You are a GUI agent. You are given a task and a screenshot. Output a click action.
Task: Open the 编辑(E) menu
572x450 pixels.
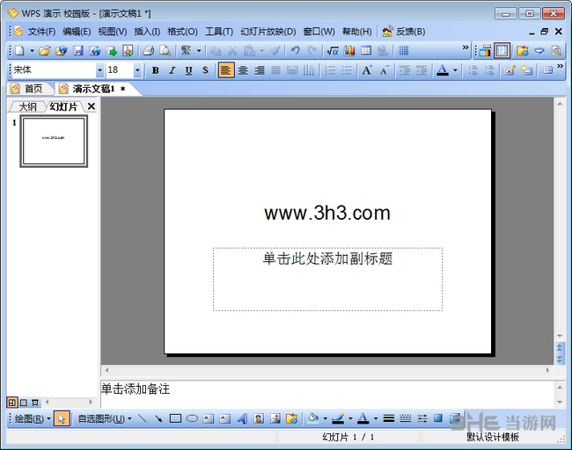click(77, 32)
